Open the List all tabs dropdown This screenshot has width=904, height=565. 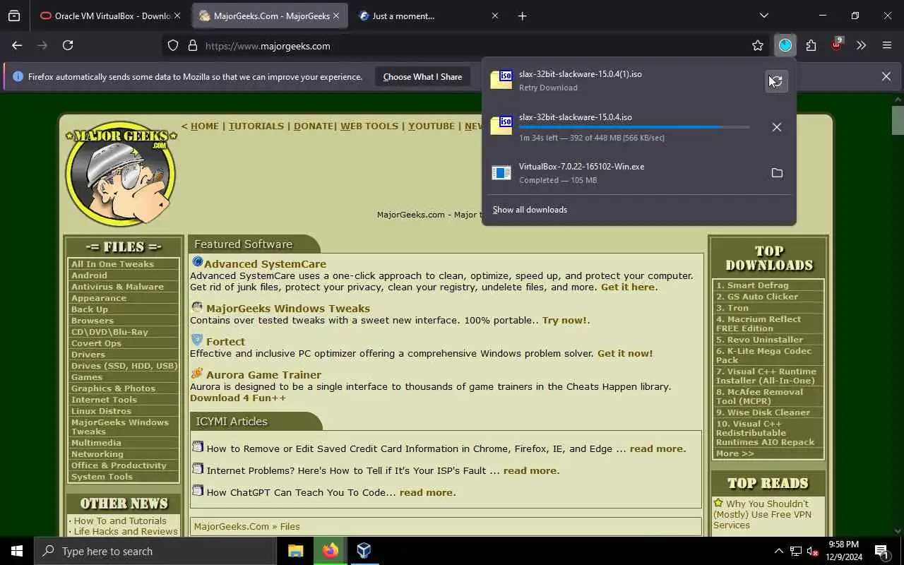763,16
